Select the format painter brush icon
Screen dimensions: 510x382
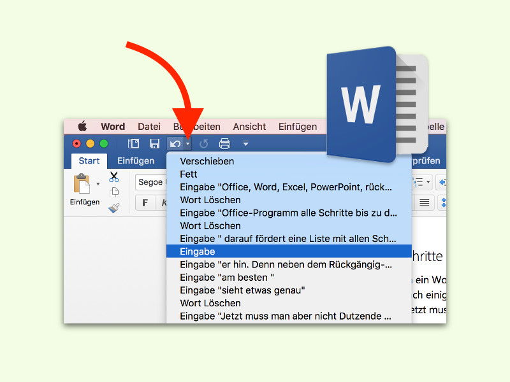pyautogui.click(x=114, y=208)
